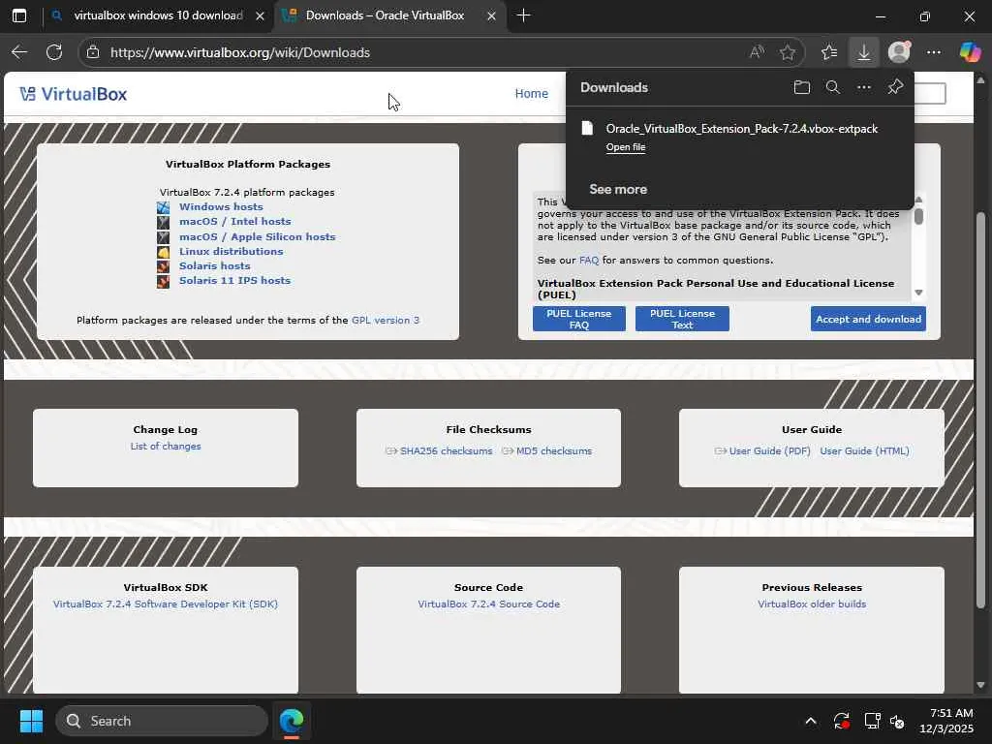Open a new browser tab
The width and height of the screenshot is (992, 744).
[523, 15]
